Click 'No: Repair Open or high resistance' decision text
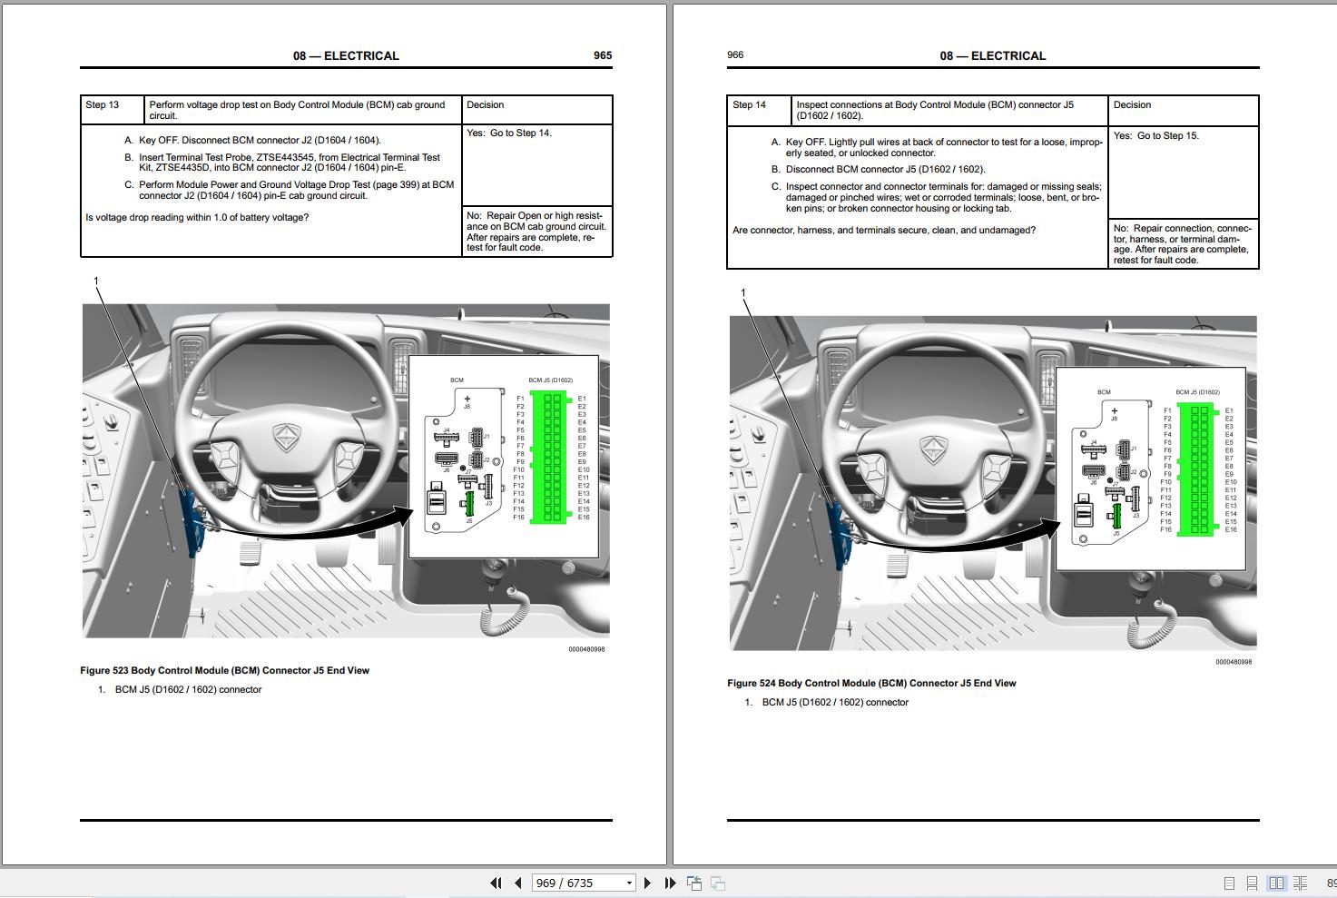Viewport: 1337px width, 898px height. coord(536,232)
